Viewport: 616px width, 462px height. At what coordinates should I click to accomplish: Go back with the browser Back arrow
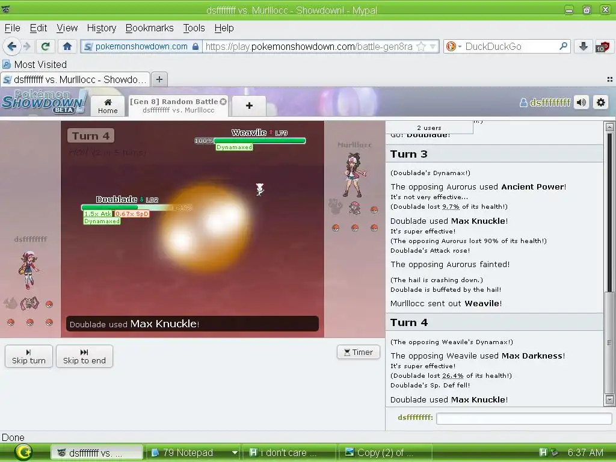click(11, 46)
